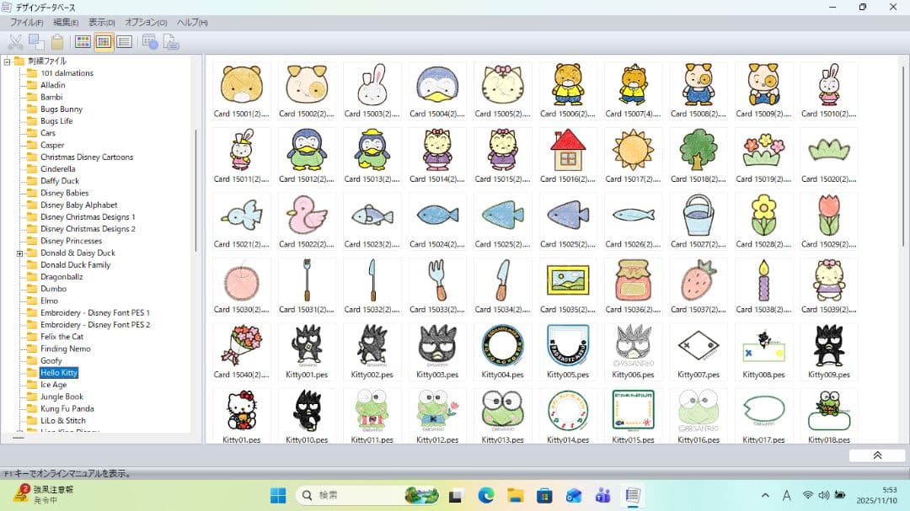Open File Explorer from the taskbar

(515, 495)
